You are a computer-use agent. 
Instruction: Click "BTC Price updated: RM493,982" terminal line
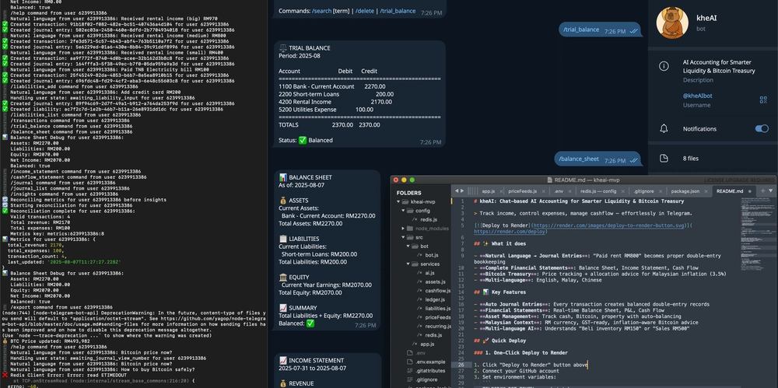point(46,341)
